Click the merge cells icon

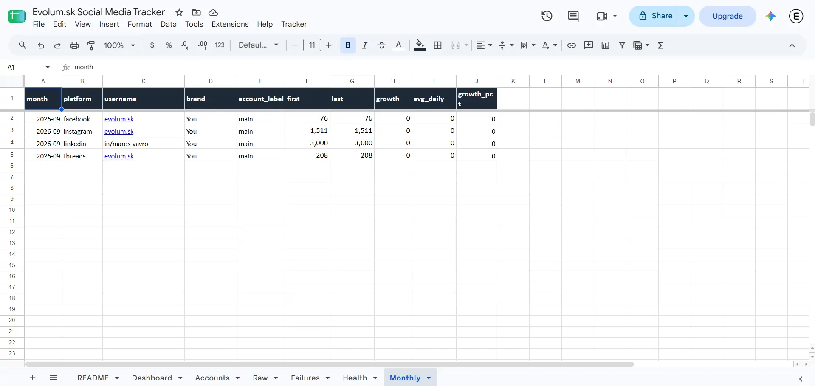pos(455,45)
